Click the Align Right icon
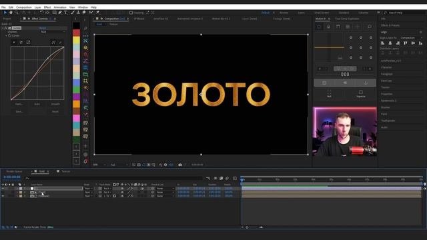 pyautogui.click(x=398, y=43)
